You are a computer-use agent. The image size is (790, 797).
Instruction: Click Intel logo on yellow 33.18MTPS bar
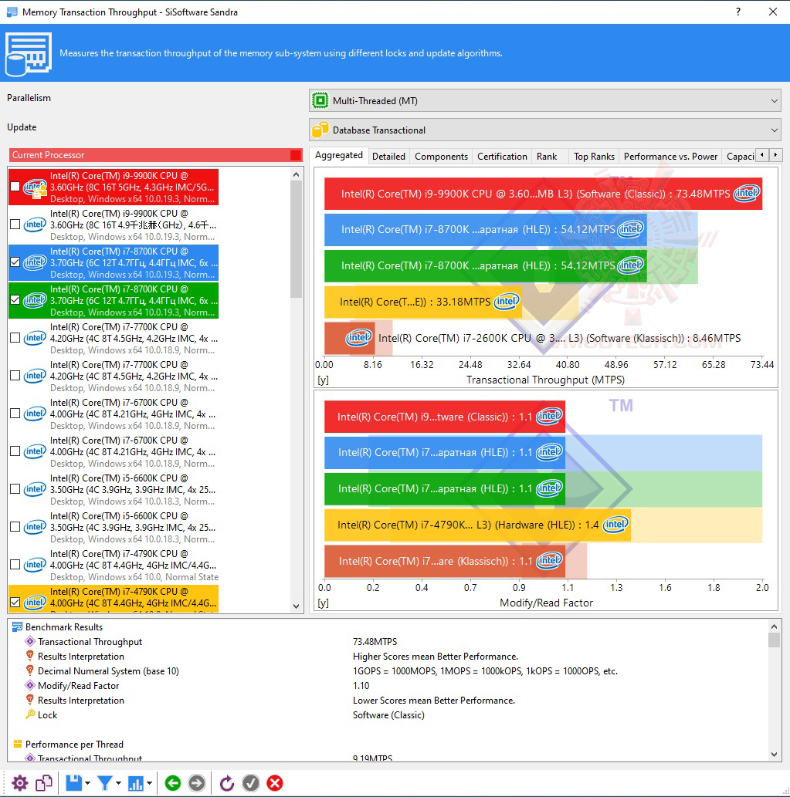507,302
